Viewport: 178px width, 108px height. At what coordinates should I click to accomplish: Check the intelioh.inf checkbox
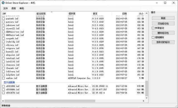4,62
